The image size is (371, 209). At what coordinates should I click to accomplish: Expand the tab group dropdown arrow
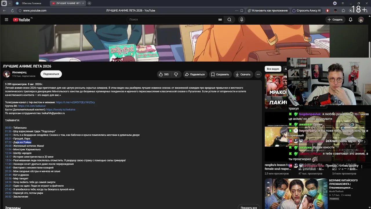click(x=10, y=3)
